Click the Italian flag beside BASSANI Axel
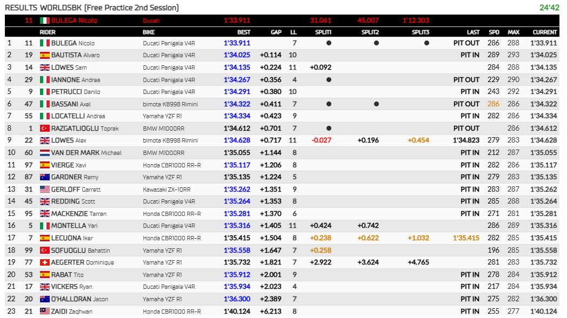The image size is (567, 318). coord(44,104)
